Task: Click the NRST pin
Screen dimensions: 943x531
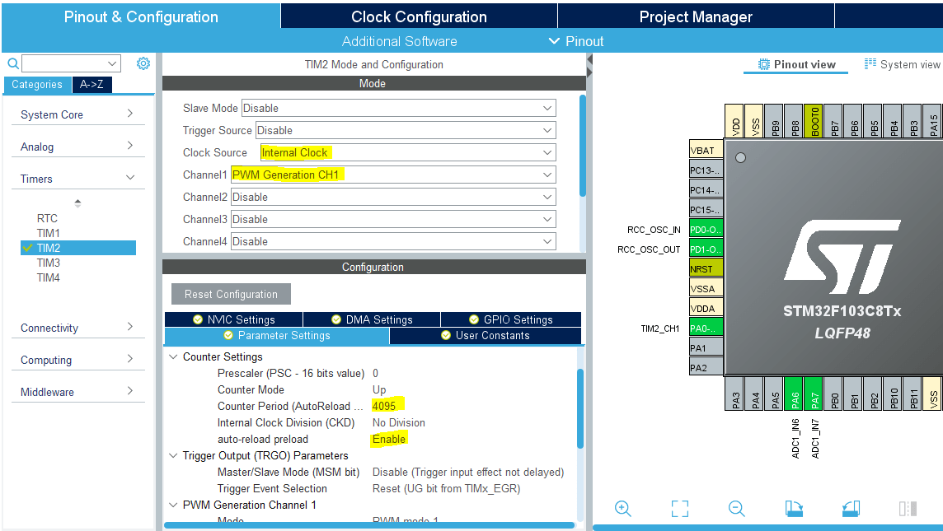Action: pyautogui.click(x=706, y=269)
